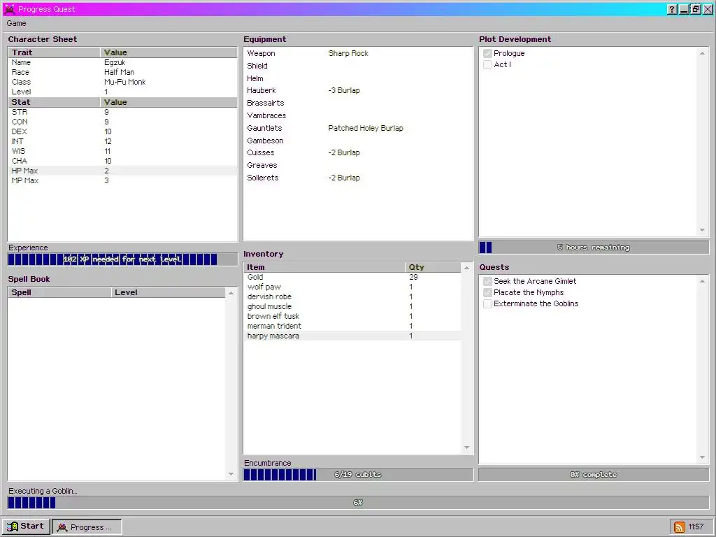This screenshot has height=537, width=716.
Task: Click the Executing a Goblin task bar
Action: coord(358,502)
